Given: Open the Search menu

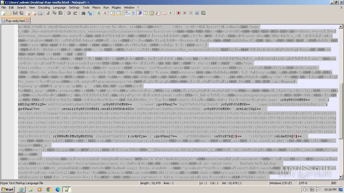Looking at the screenshot, I should (x=21, y=8).
